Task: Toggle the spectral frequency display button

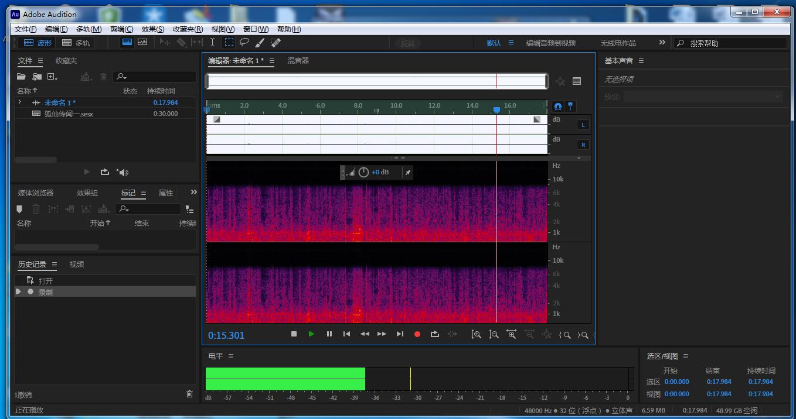Action: pos(127,42)
